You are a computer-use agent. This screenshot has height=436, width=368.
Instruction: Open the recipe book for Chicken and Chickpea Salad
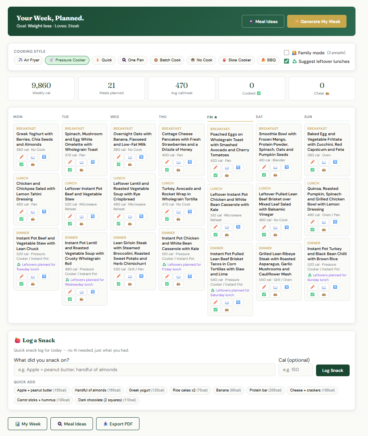tap(33, 212)
